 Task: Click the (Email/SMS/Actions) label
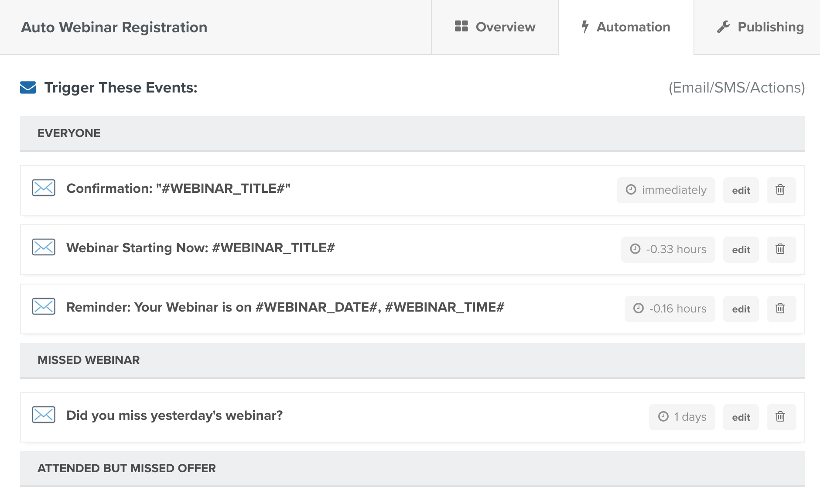(737, 88)
